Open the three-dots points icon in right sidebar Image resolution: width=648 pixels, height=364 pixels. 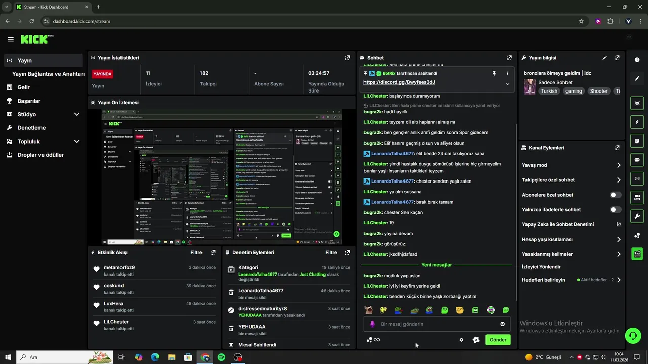pyautogui.click(x=637, y=235)
